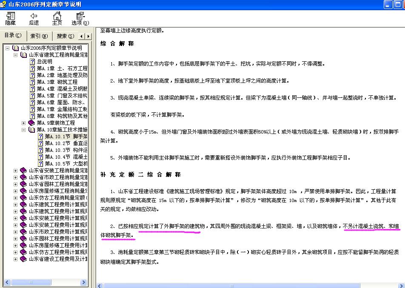
Task: Expand the 山东省市政工程消耗量定额 node
Action: point(15,177)
